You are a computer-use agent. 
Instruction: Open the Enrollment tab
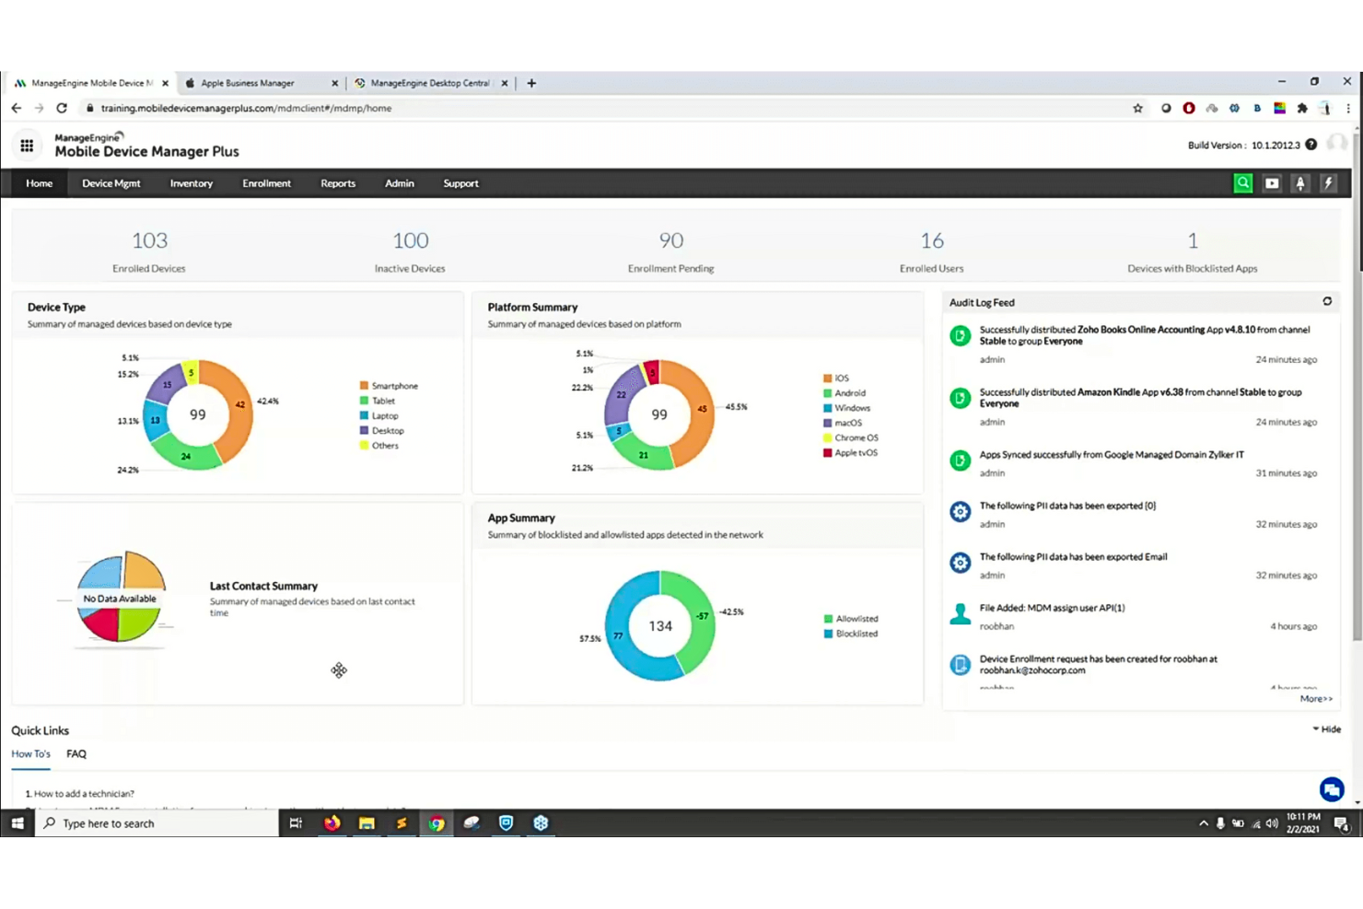[267, 183]
